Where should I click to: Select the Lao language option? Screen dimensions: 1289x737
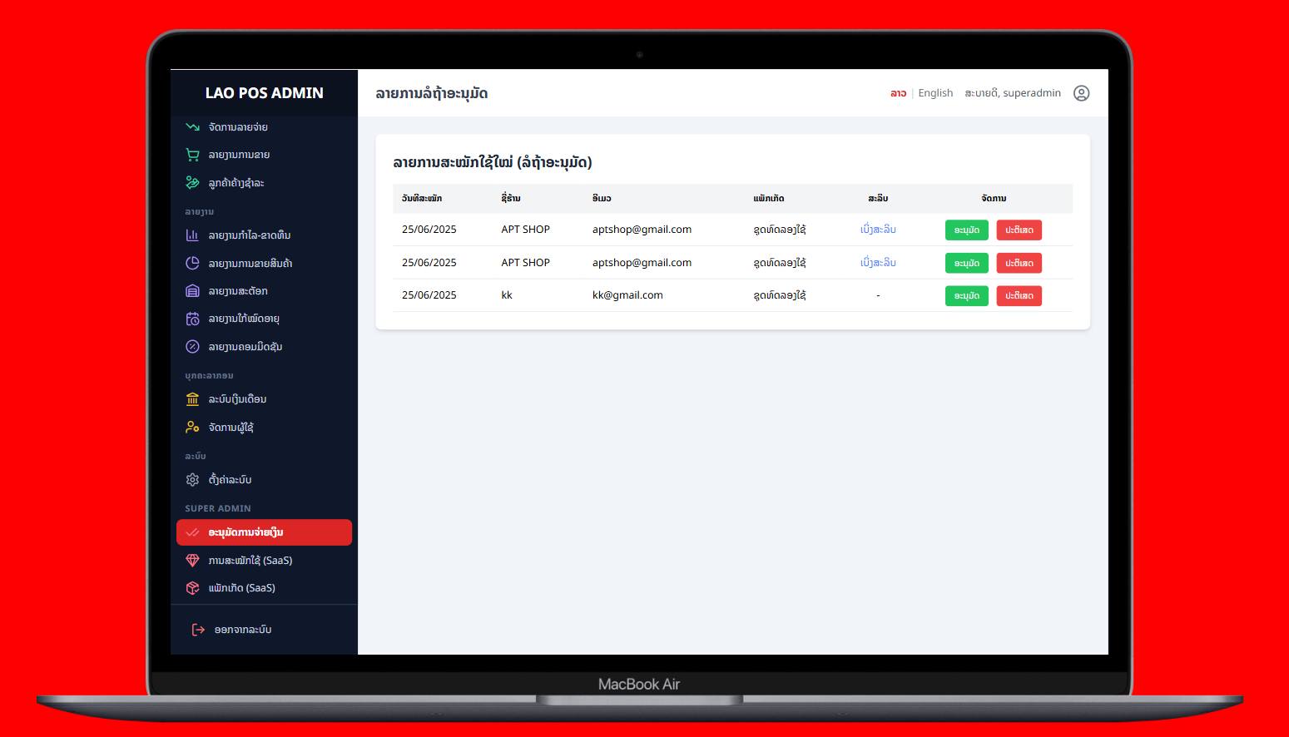pos(898,93)
